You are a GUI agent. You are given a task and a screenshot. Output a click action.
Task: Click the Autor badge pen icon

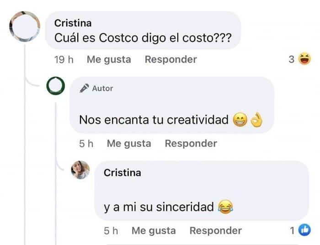click(84, 89)
